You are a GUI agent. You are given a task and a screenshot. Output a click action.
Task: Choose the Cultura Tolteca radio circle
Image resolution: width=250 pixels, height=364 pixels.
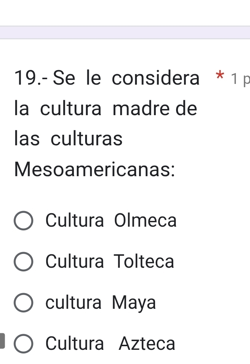(24, 262)
